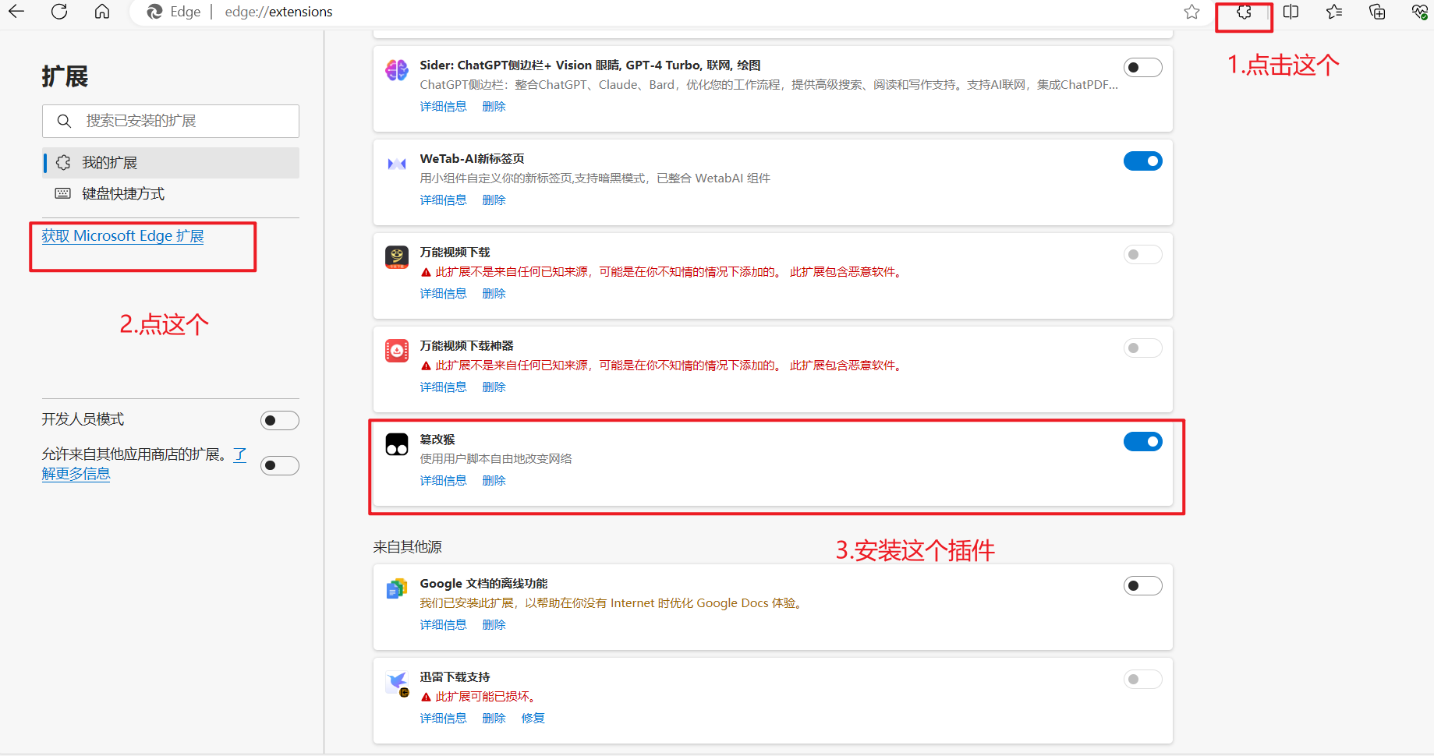Click 删除 for WeTab-AI新标签页

click(x=494, y=200)
